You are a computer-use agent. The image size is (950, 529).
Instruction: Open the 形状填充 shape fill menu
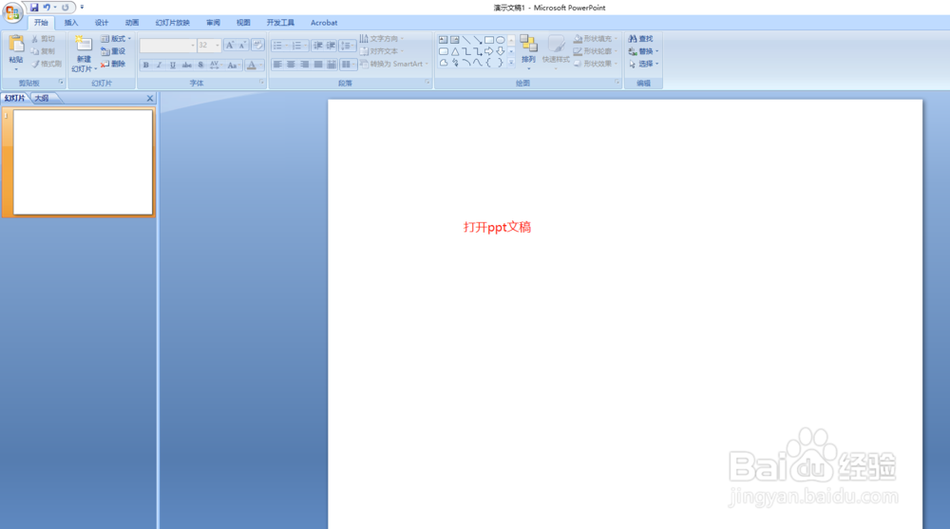click(595, 39)
